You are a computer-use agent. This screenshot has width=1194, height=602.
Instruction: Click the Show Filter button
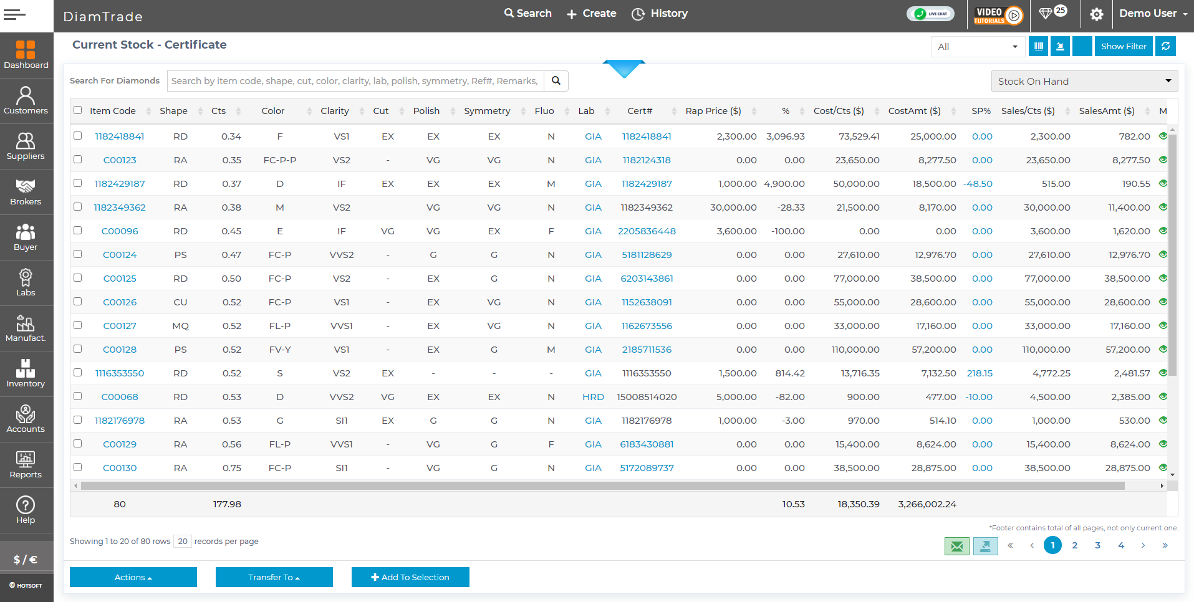(x=1123, y=45)
